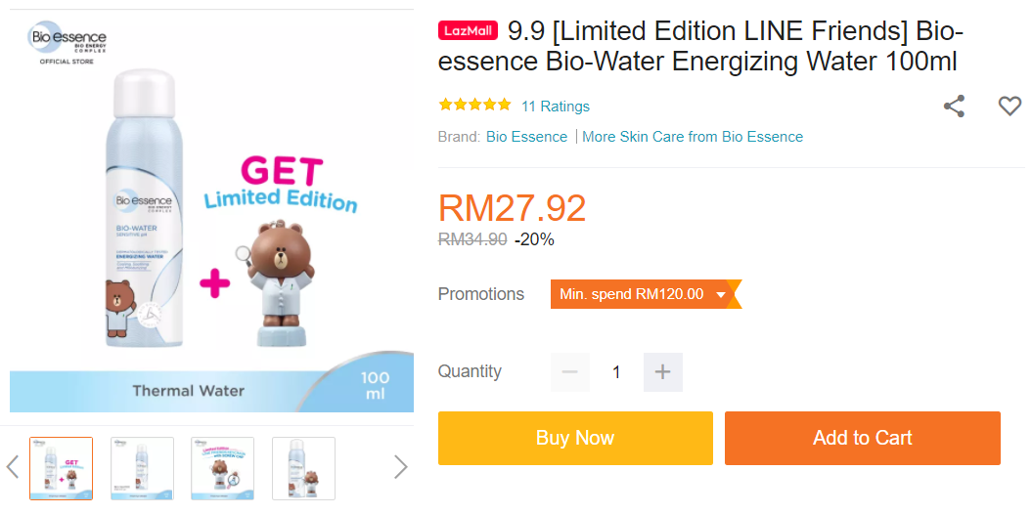The height and width of the screenshot is (514, 1032).
Task: Open the Bio Essence brand link
Action: (526, 137)
